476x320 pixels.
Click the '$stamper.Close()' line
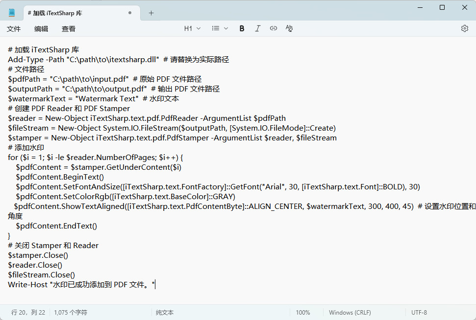(x=38, y=255)
